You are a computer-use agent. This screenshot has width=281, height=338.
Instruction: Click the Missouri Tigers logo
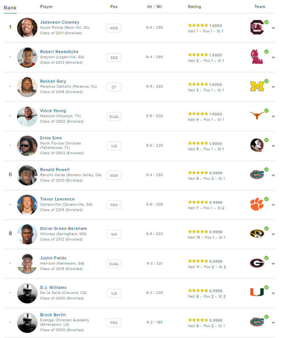(257, 234)
